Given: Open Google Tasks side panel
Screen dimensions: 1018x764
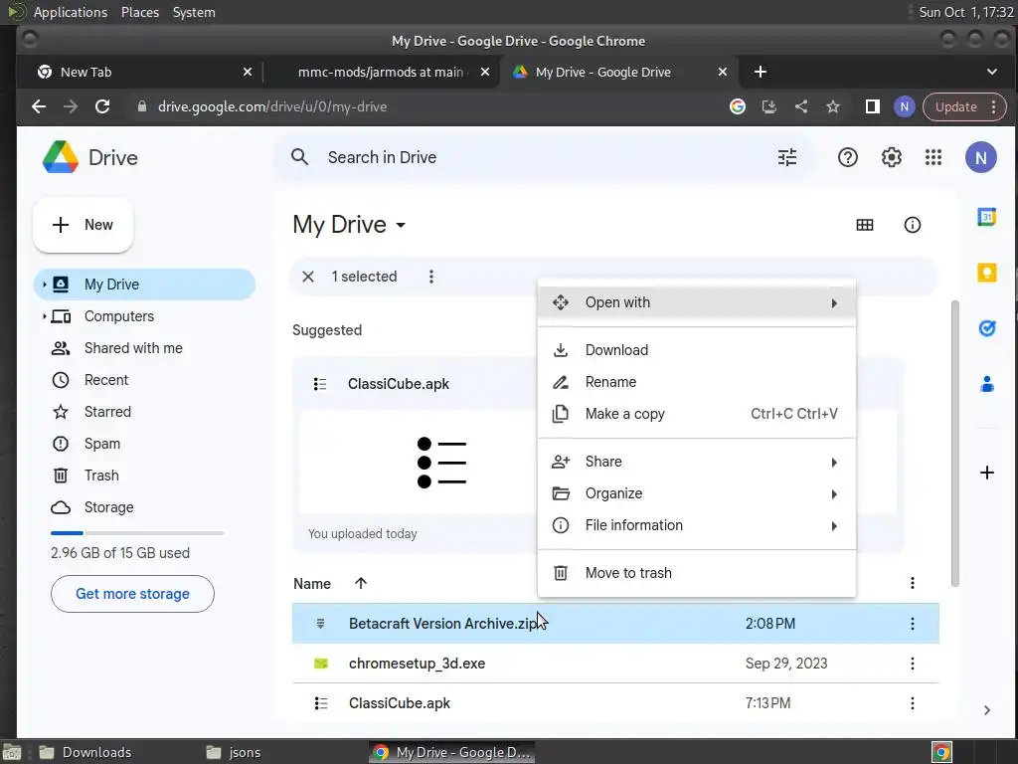Looking at the screenshot, I should tap(986, 328).
